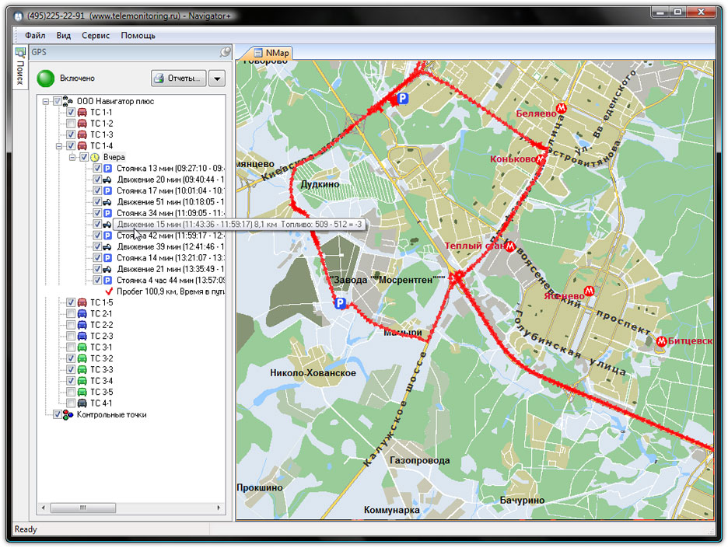
Task: Select the ТС 3-3 tree item label
Action: (x=102, y=370)
